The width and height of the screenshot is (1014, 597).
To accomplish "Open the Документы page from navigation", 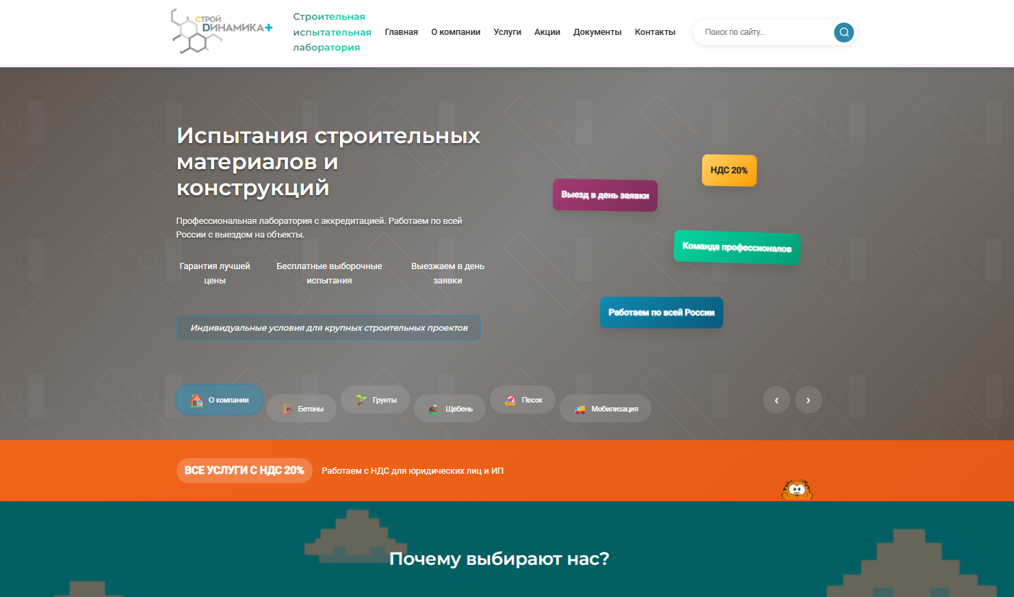I will pos(597,31).
